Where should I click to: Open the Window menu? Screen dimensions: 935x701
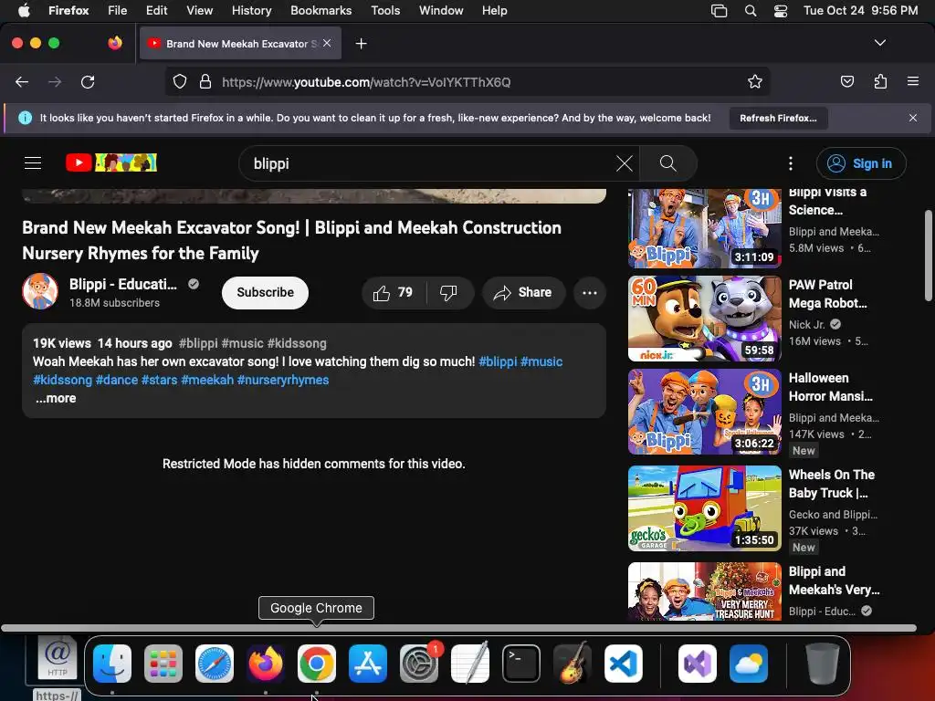coord(441,11)
